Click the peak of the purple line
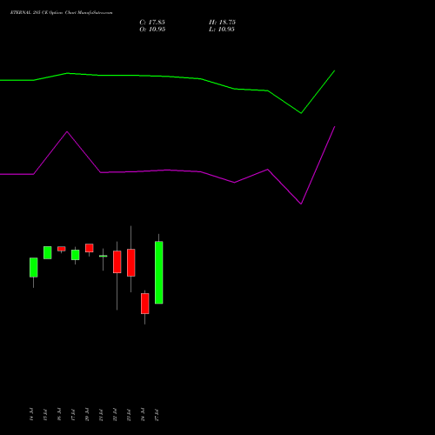Viewport: 435px width, 435px height. click(x=335, y=127)
